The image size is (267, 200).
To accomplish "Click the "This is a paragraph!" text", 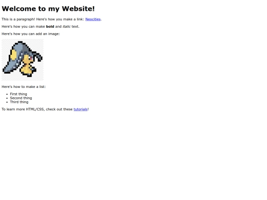I will [x=18, y=19].
